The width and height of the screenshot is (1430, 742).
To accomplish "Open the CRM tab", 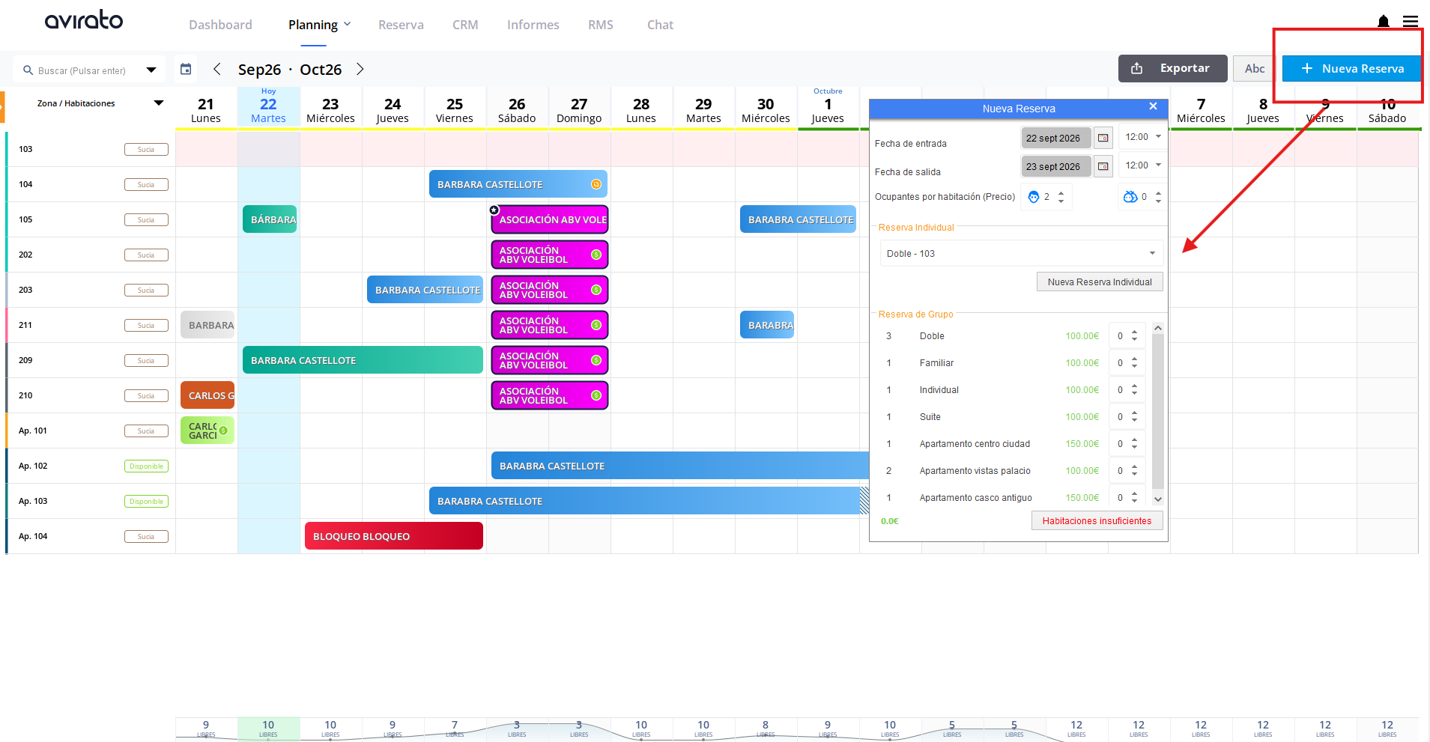I will point(465,25).
